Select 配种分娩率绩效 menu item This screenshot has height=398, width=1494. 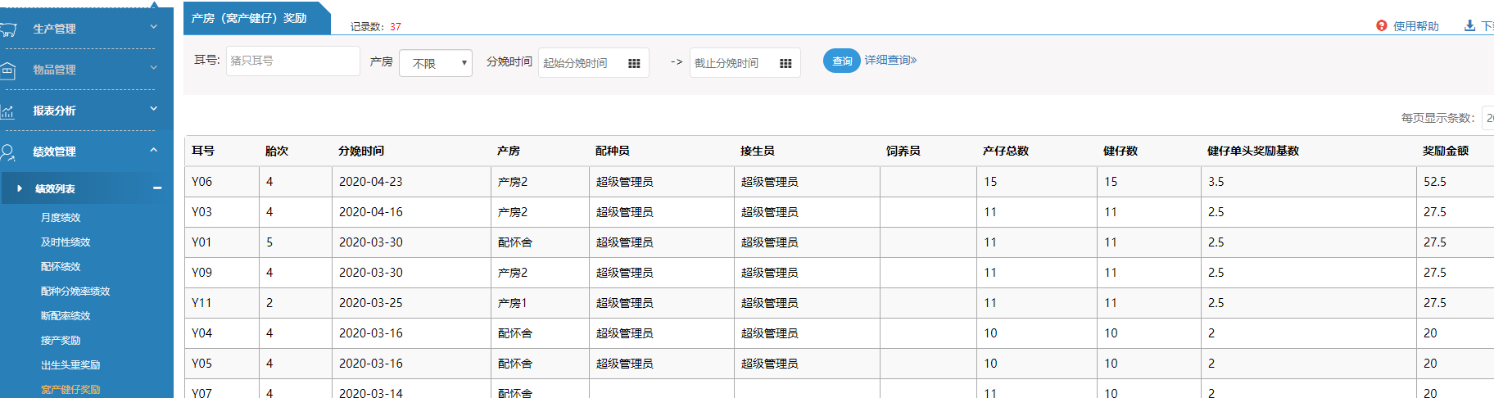click(75, 292)
